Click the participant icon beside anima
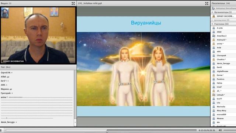236x133 pixels. (214, 44)
